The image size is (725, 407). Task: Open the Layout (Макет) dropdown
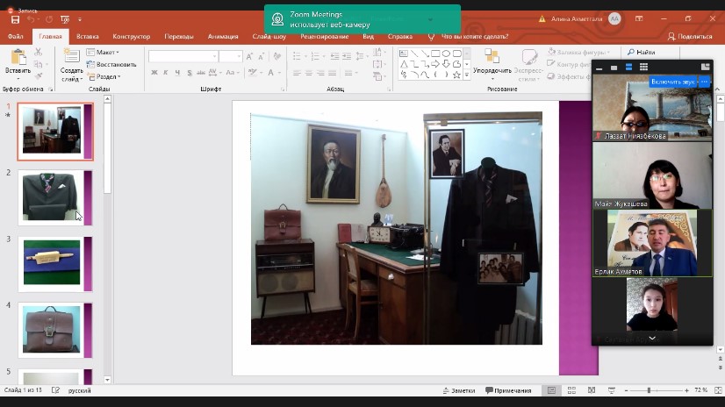click(x=104, y=53)
